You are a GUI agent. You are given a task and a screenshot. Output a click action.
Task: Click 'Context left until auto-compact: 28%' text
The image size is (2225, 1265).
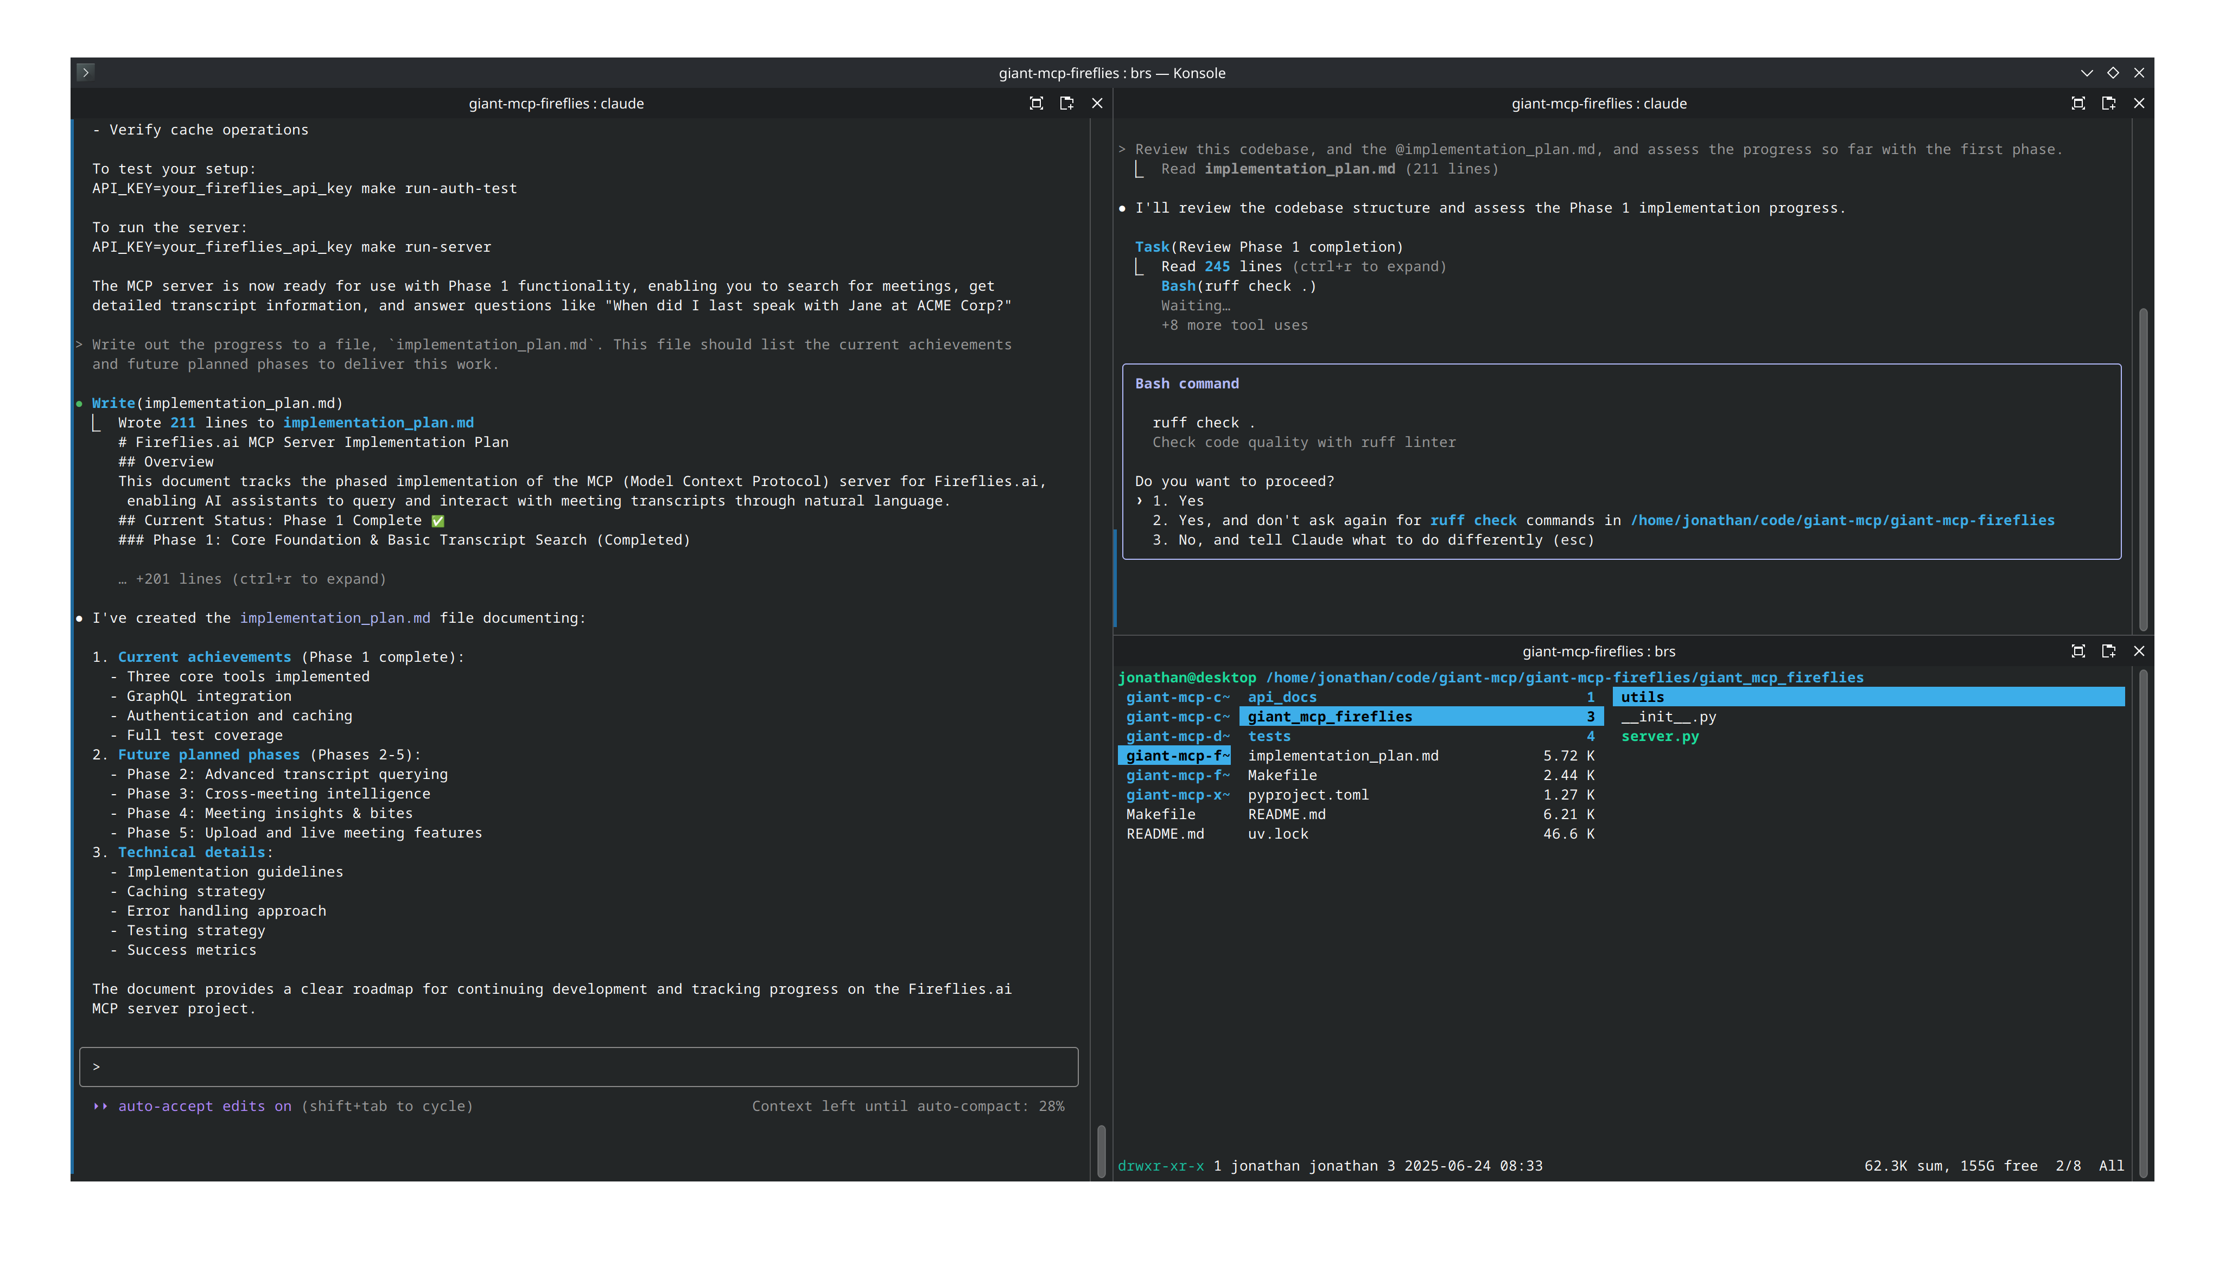click(908, 1106)
